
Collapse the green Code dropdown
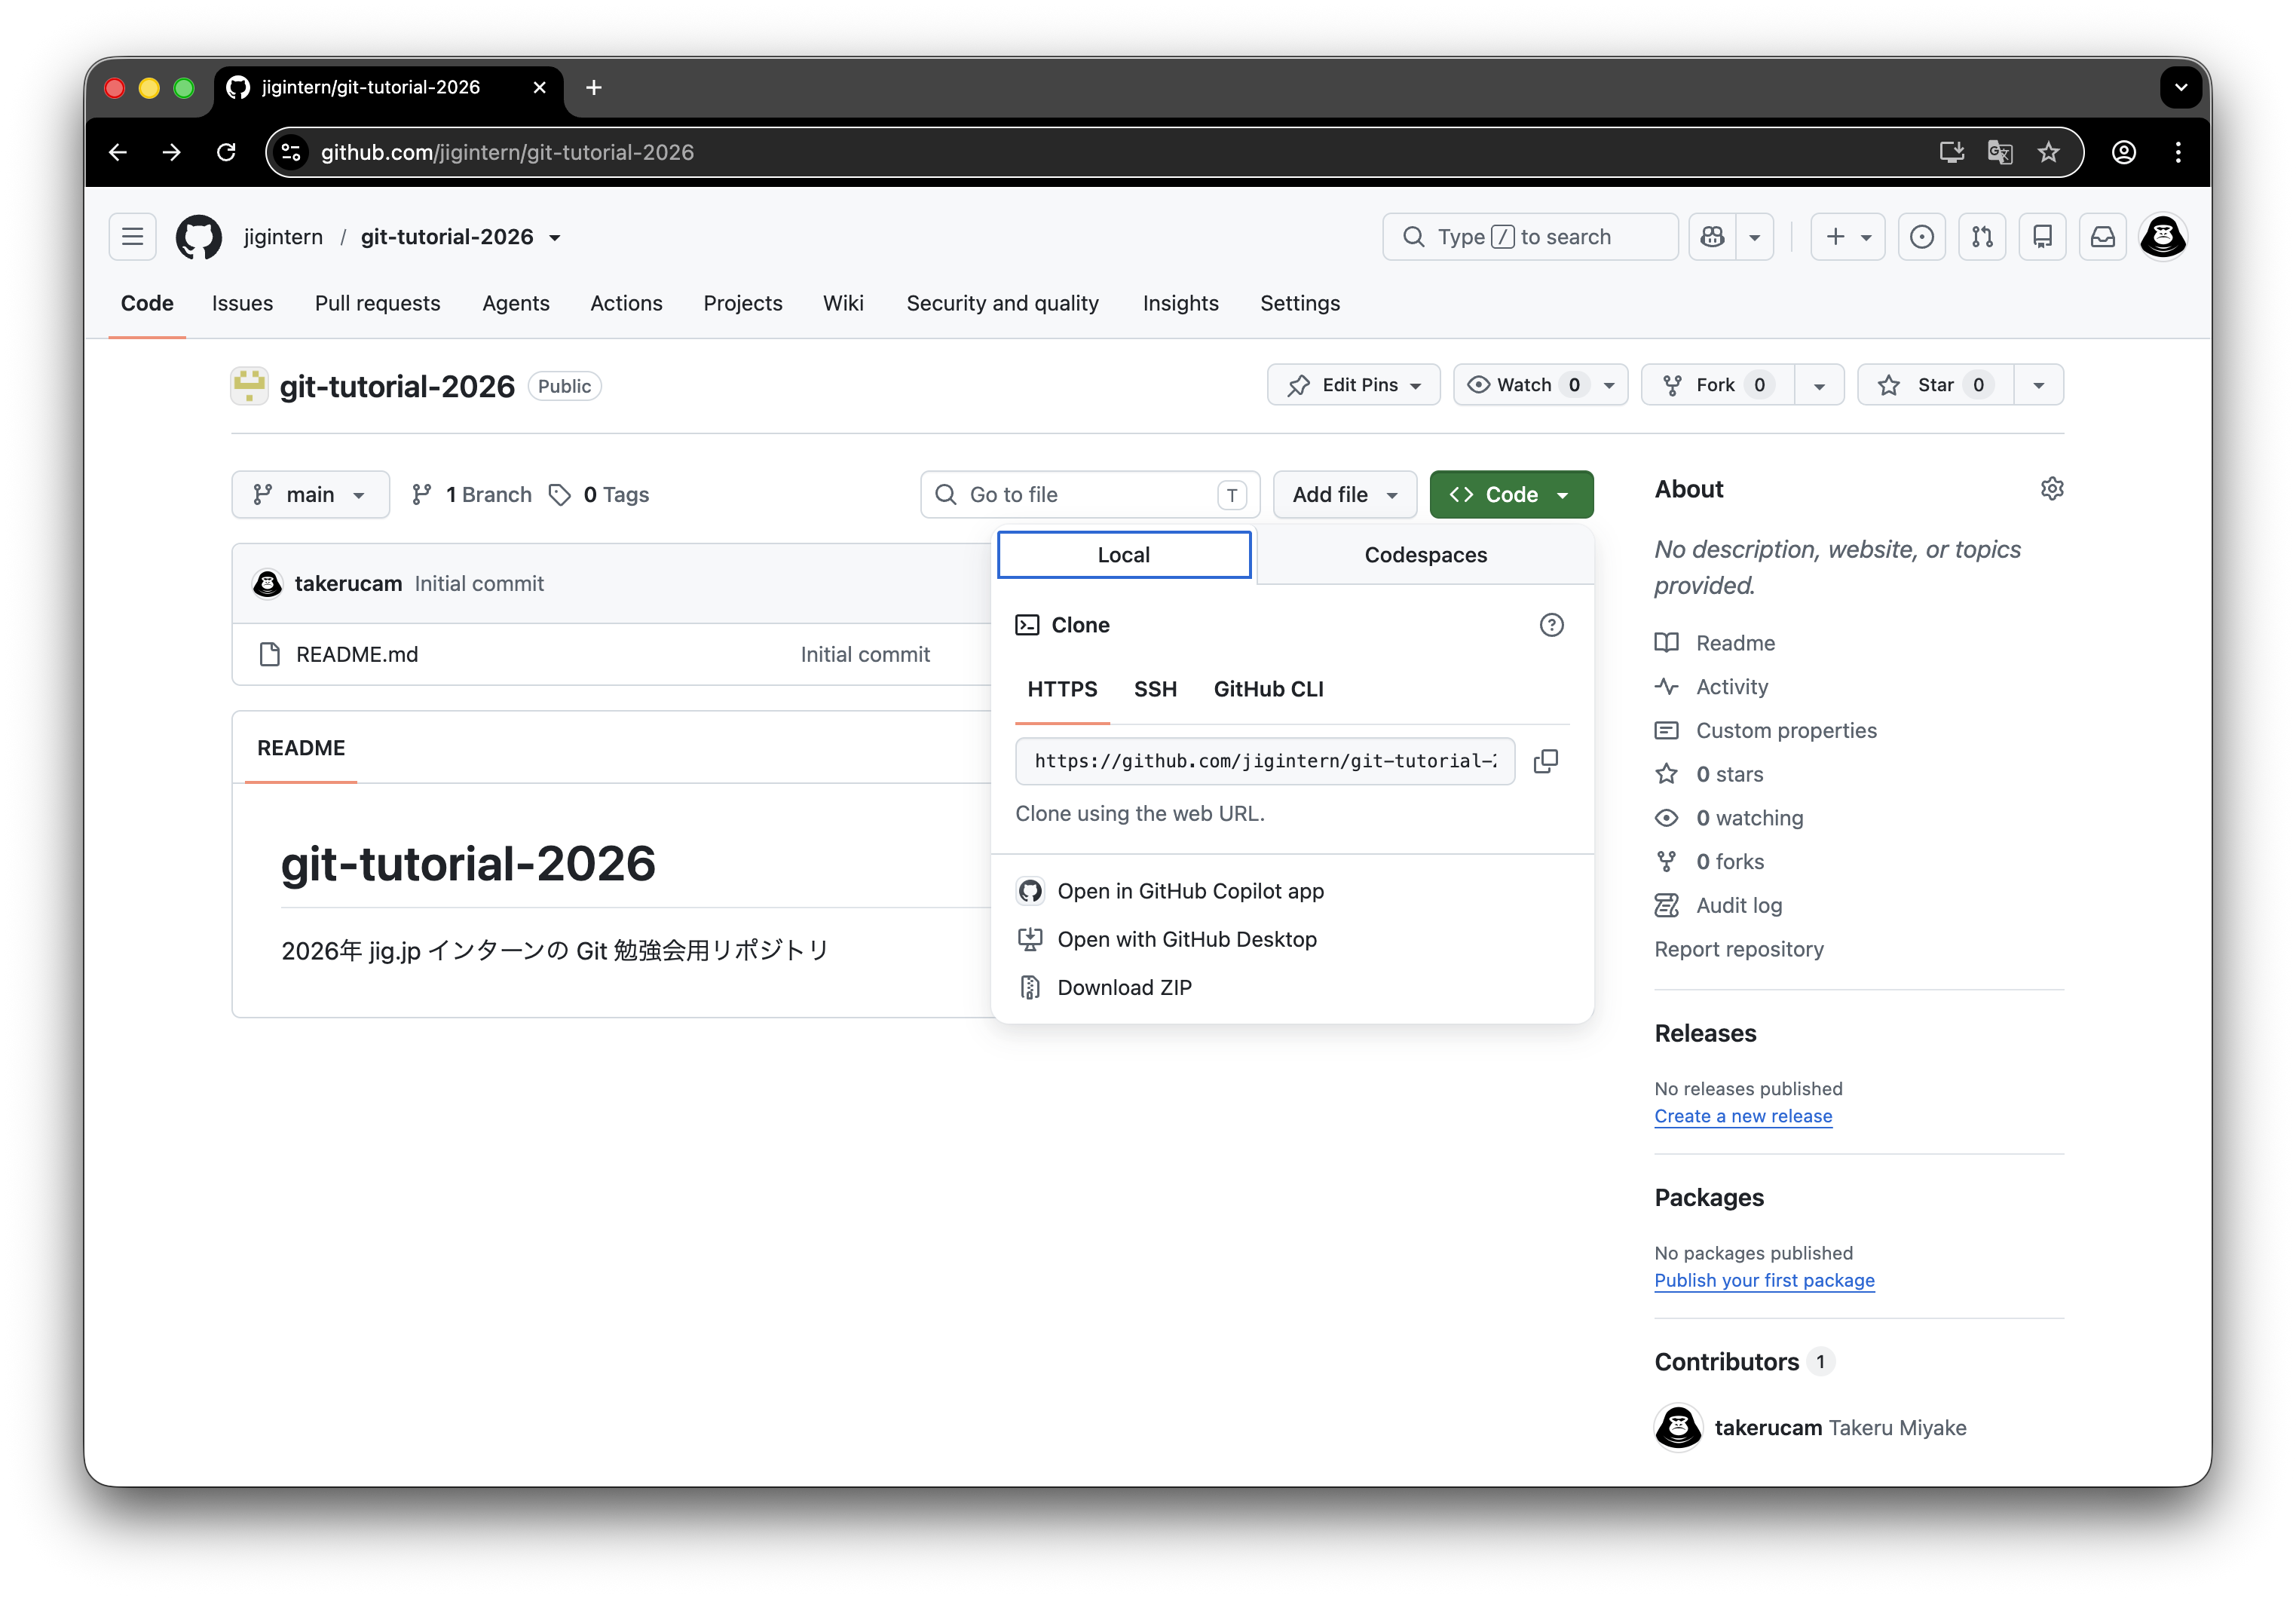1511,495
